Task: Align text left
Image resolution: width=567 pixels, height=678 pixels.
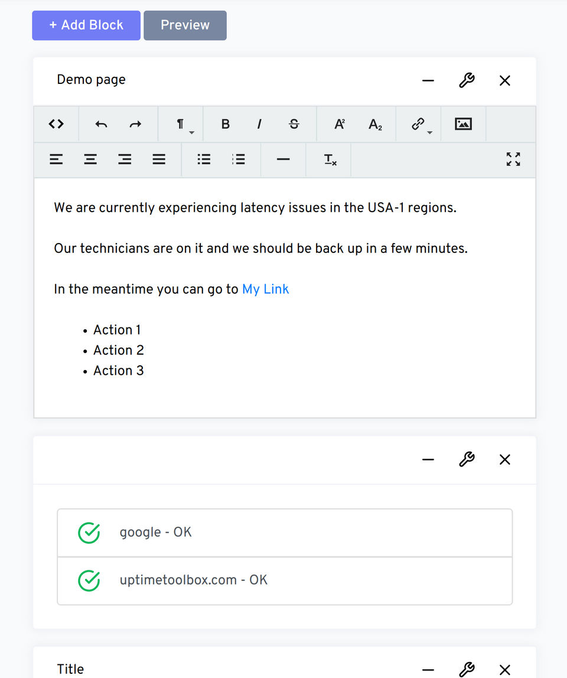Action: pos(56,160)
